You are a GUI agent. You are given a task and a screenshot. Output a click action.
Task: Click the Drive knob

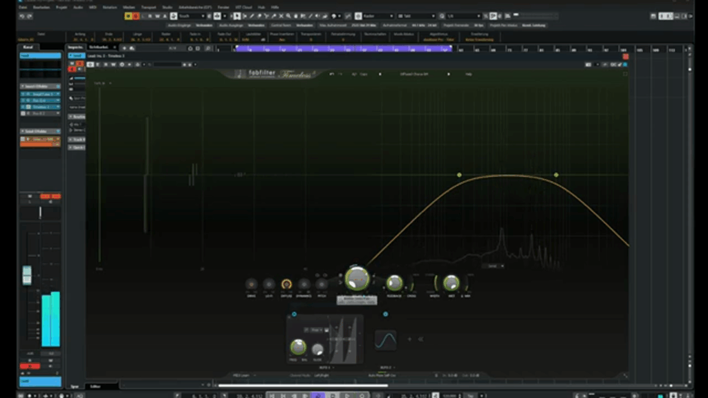click(252, 284)
